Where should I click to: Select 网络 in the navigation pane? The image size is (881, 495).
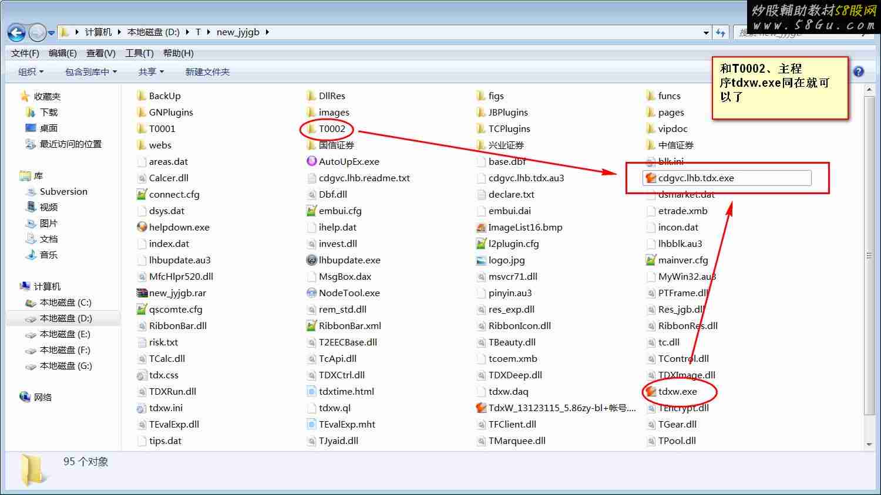tap(42, 397)
